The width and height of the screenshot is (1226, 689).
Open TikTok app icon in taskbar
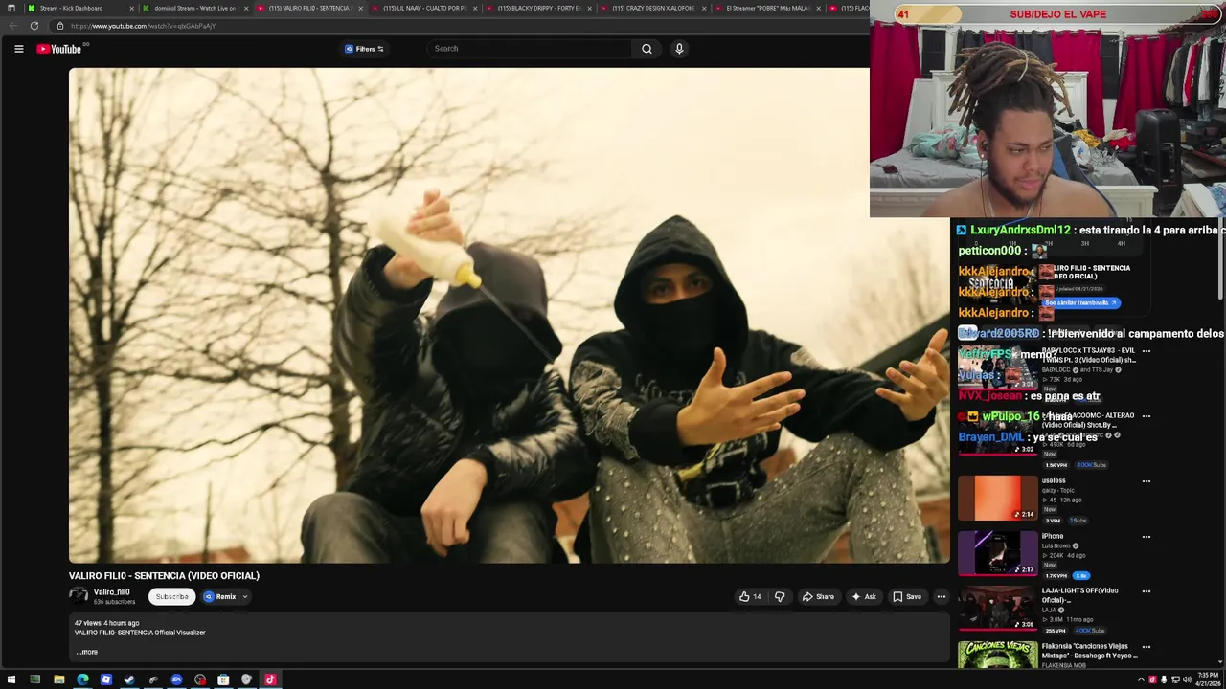point(270,679)
